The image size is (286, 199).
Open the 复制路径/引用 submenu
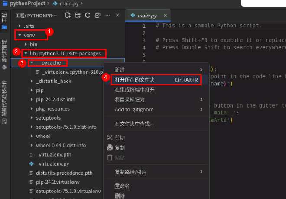[x=156, y=172]
